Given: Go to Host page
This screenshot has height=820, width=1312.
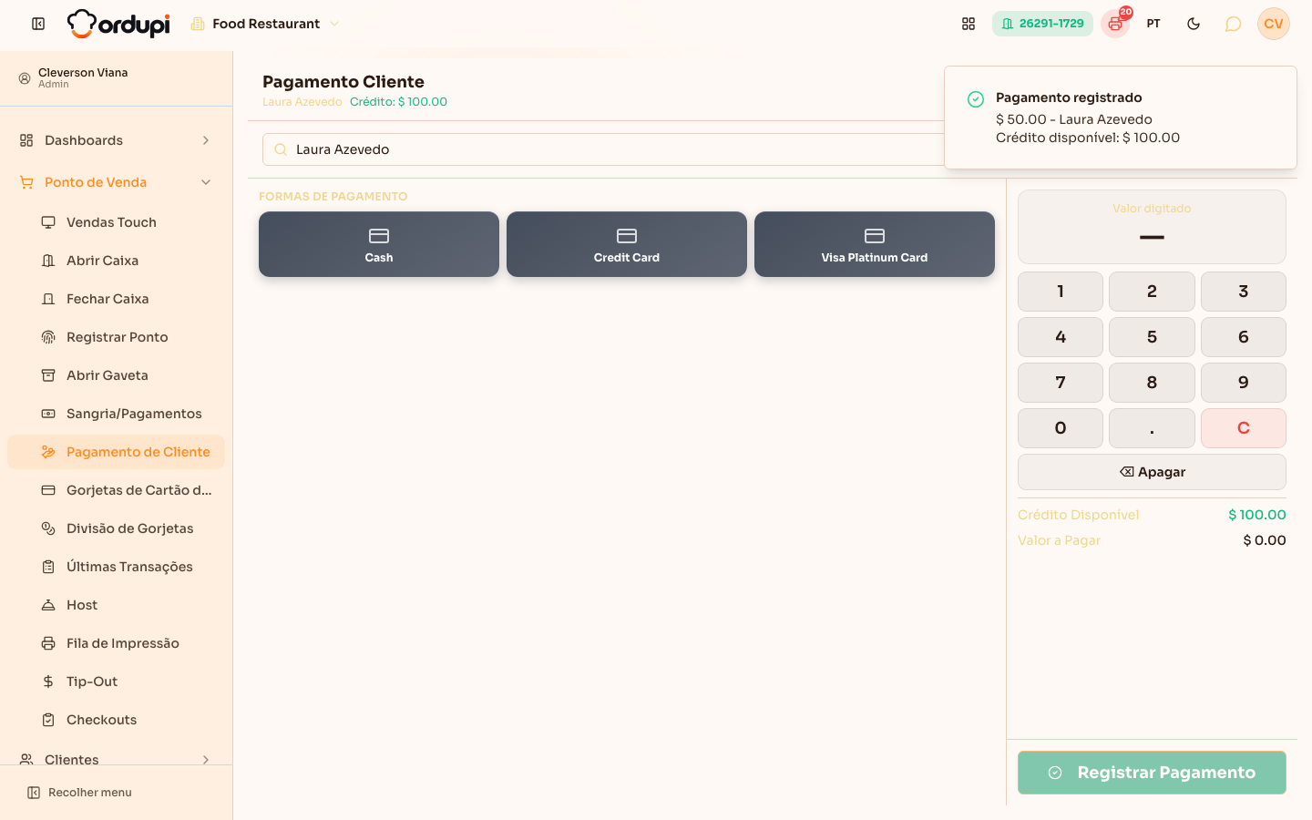Looking at the screenshot, I should click(116, 605).
